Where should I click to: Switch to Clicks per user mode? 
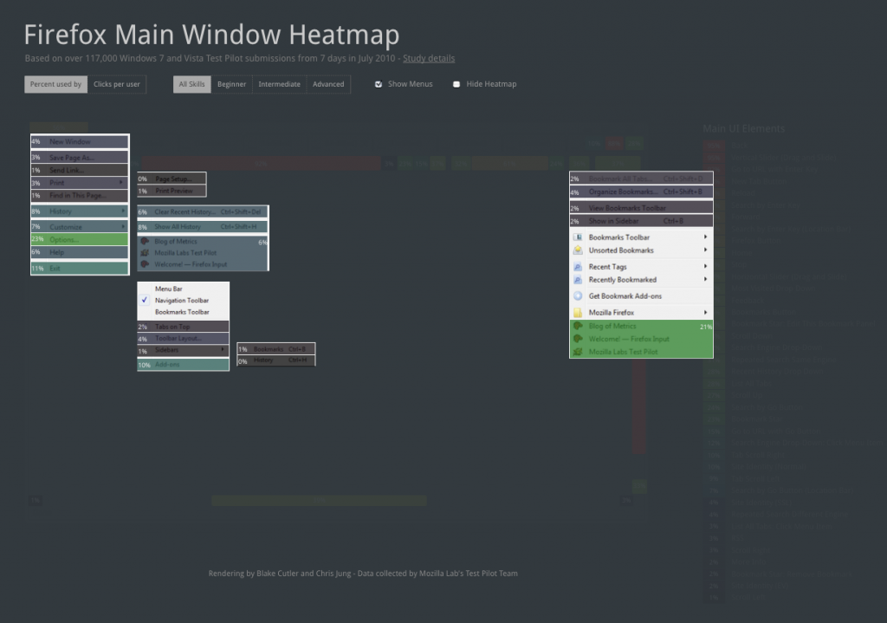click(117, 84)
